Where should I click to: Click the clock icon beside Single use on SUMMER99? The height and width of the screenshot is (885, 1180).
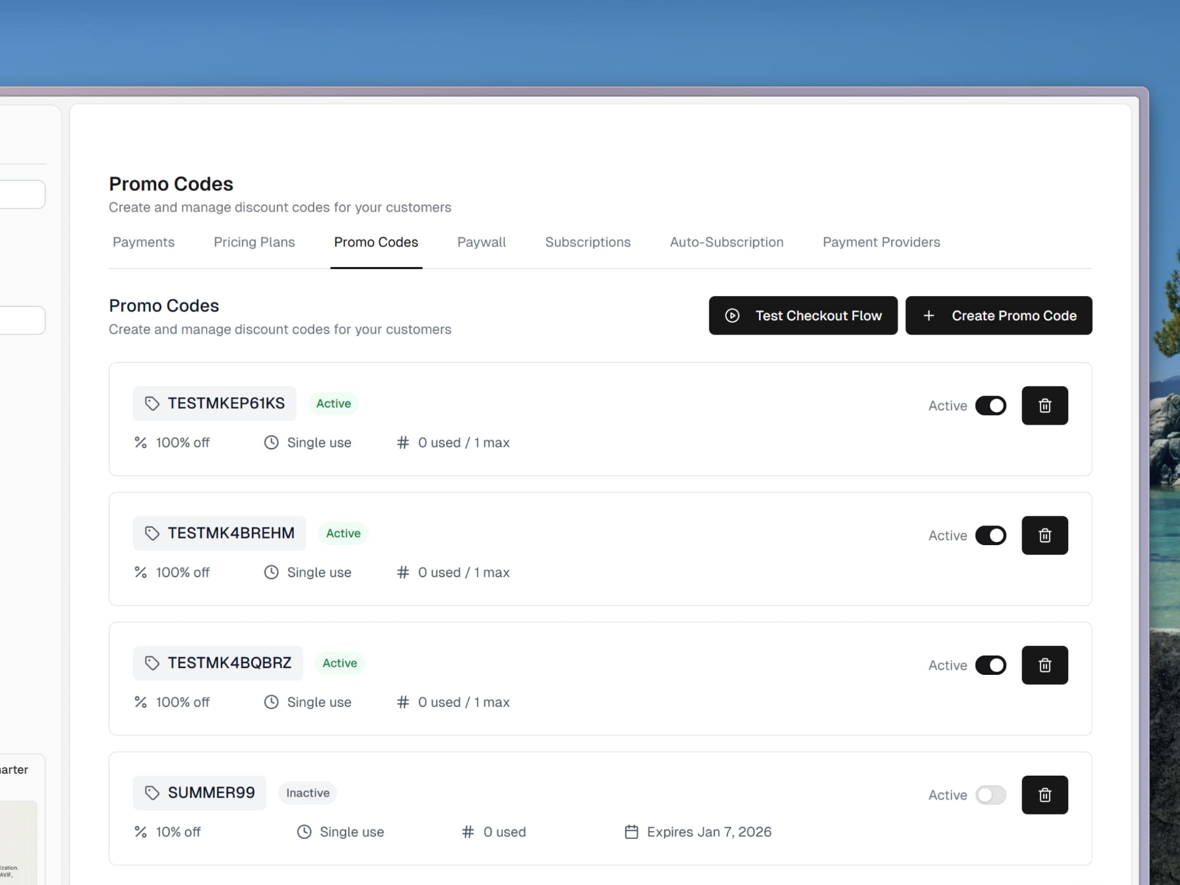coord(305,832)
